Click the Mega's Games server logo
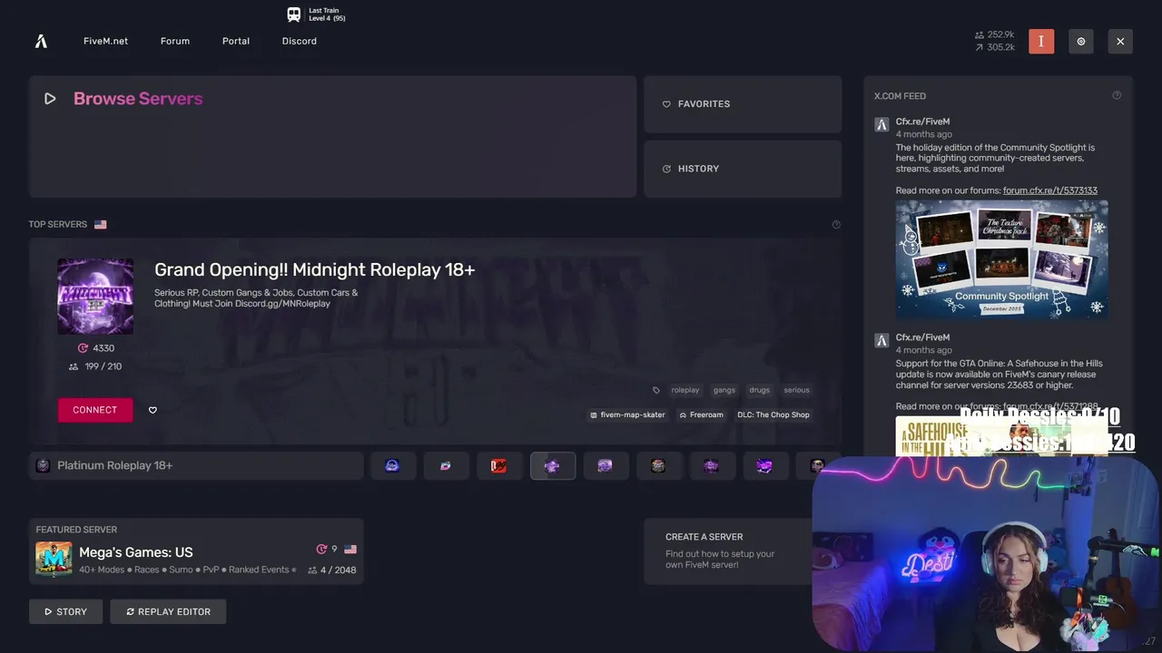The height and width of the screenshot is (653, 1162). tap(54, 559)
